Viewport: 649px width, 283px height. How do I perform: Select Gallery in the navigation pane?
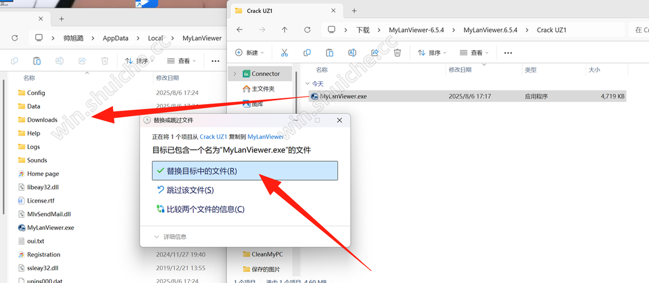pos(253,104)
